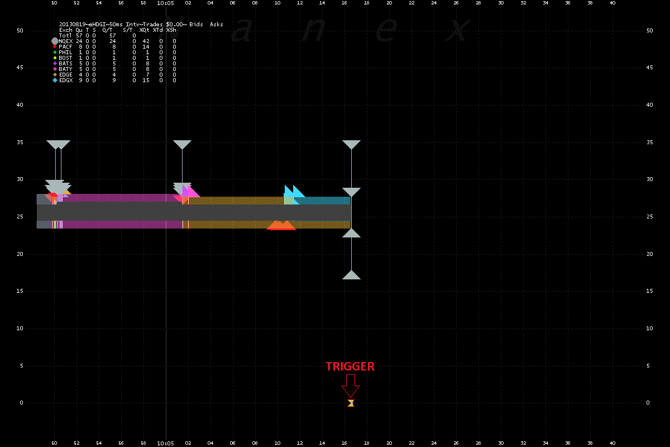Viewport: 670px width, 447px height.
Task: Click the 25 label on the right price axis
Action: pos(649,217)
